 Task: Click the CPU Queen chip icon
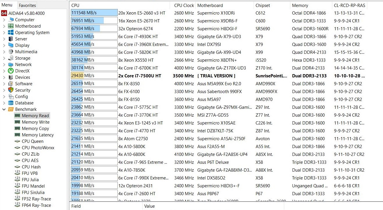[17, 141]
